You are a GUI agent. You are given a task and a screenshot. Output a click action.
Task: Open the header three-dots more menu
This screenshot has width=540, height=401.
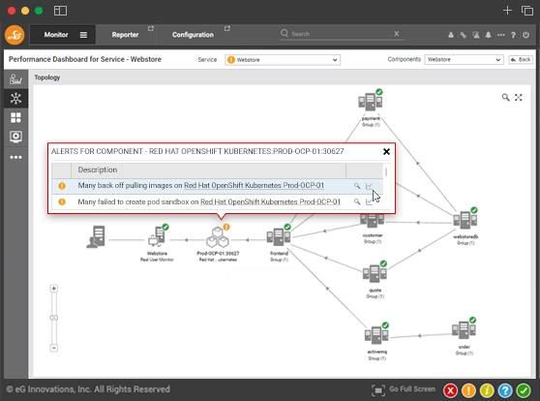tap(500, 35)
